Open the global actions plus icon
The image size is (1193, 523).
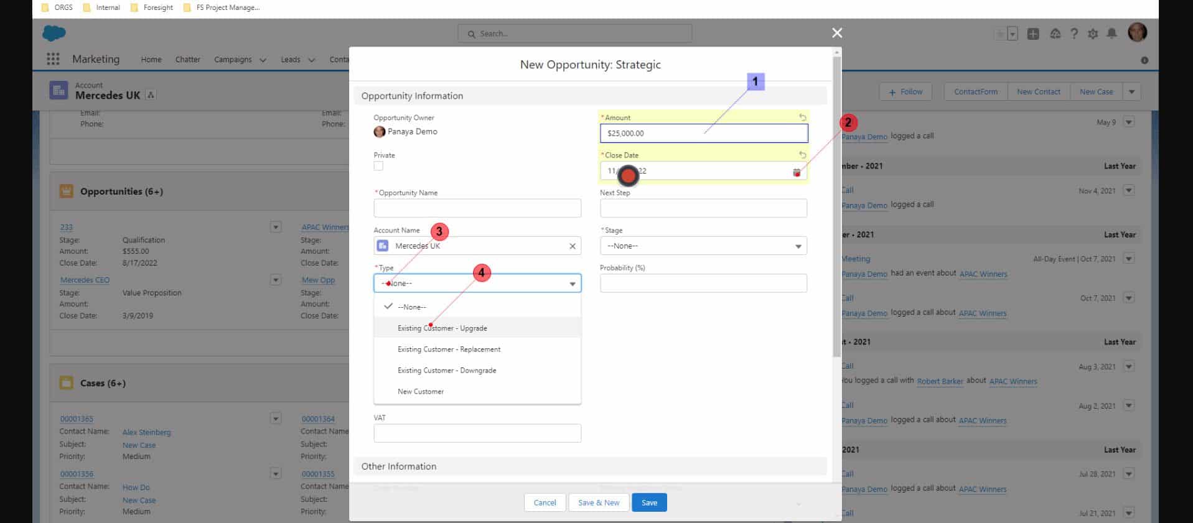(x=1033, y=34)
